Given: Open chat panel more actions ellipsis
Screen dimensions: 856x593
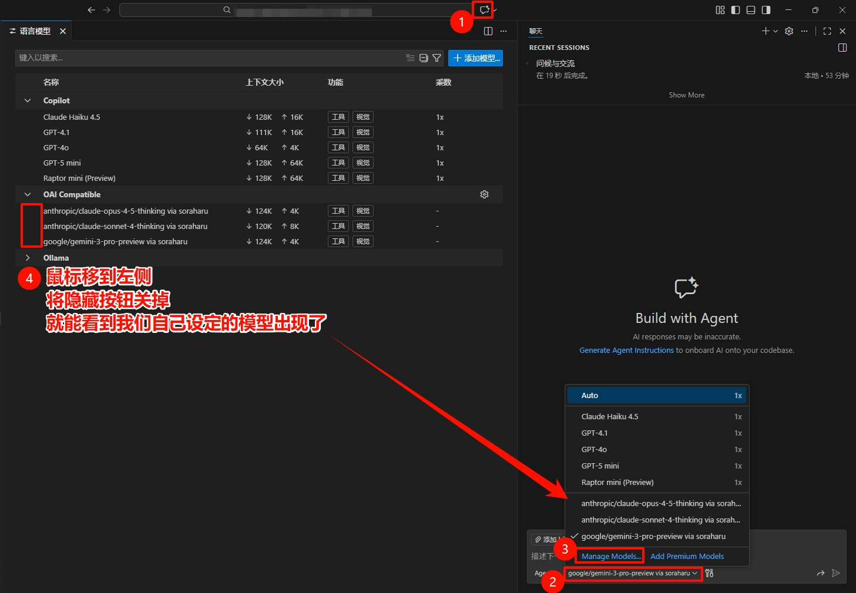Looking at the screenshot, I should pos(804,31).
